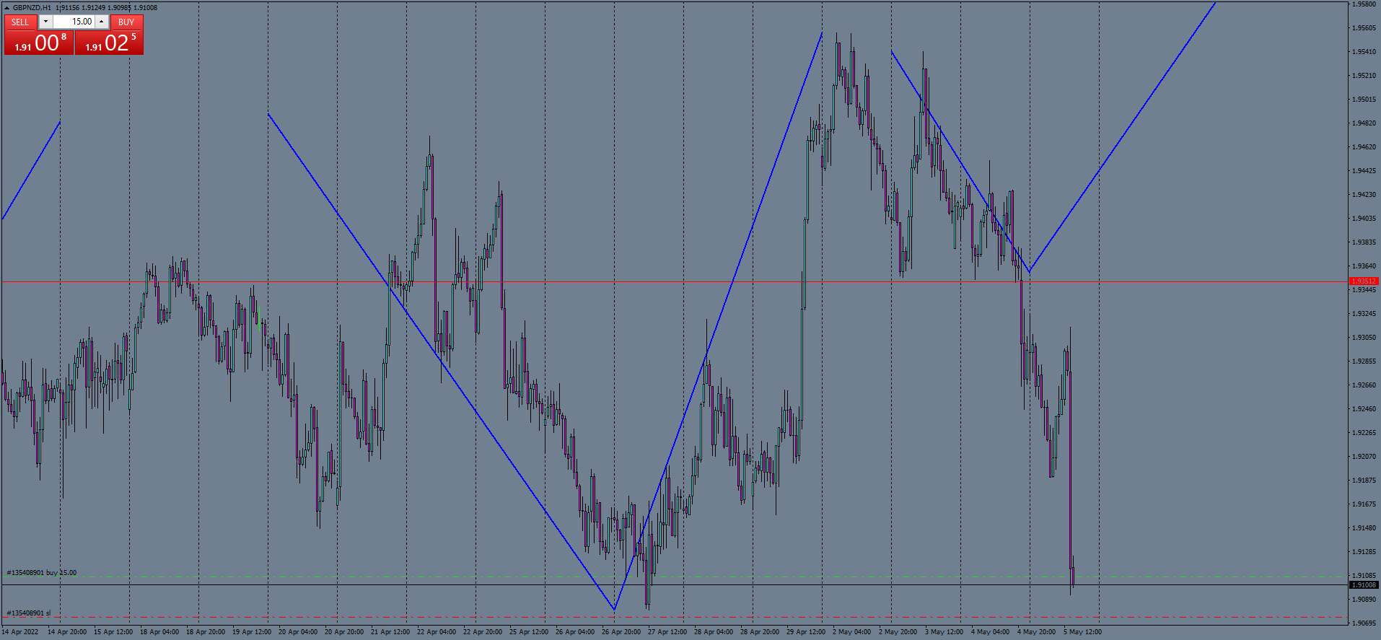Click the 1.93050 price scale label
Image resolution: width=1381 pixels, height=640 pixels.
click(1364, 338)
